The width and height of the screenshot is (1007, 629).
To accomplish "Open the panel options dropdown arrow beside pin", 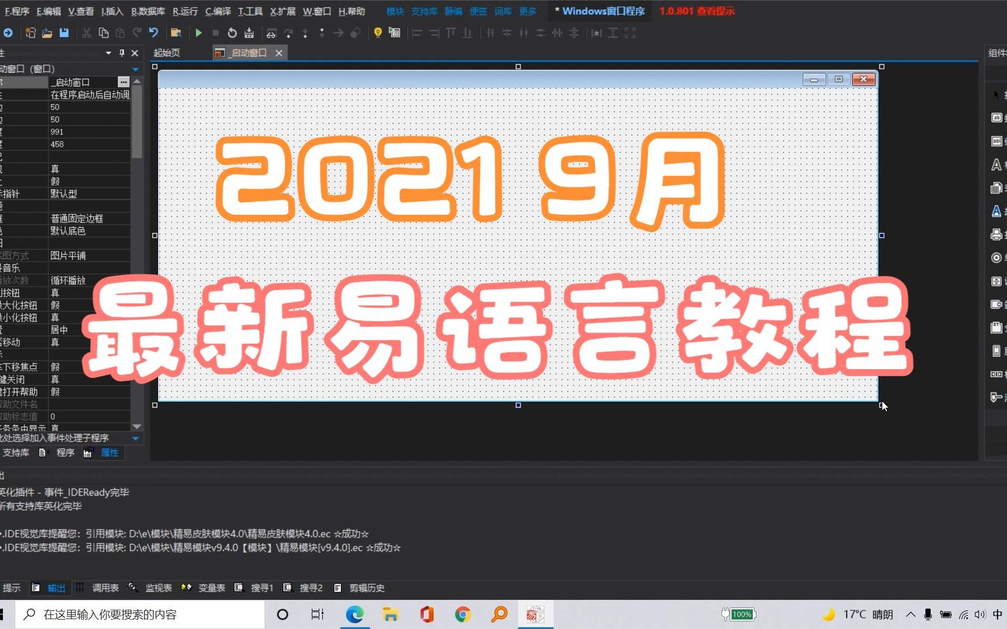I will (108, 53).
